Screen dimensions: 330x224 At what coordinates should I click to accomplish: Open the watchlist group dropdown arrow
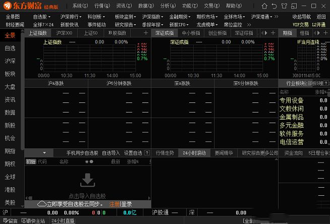pyautogui.click(x=44, y=153)
